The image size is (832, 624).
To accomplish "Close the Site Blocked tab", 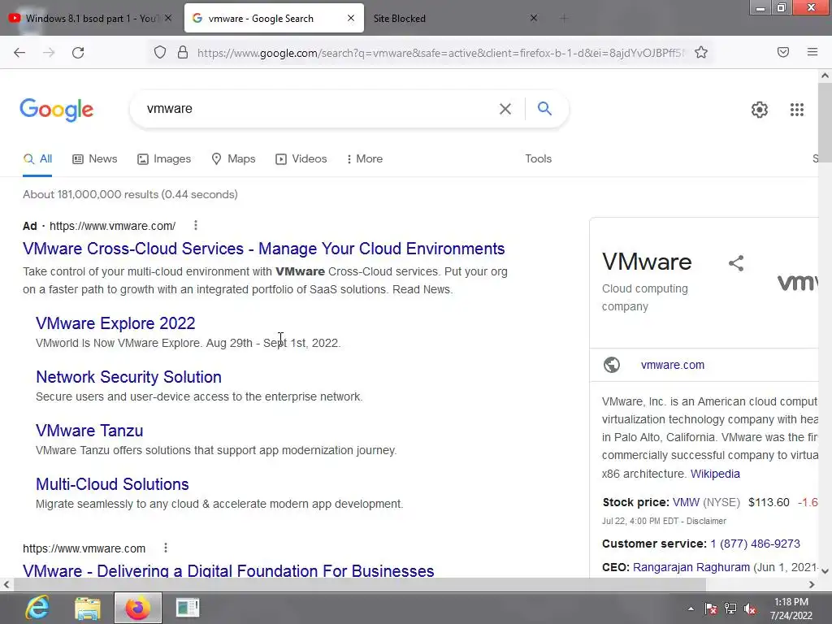I will click(534, 18).
